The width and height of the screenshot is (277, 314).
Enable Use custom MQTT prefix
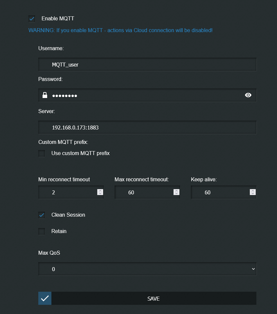pos(42,153)
